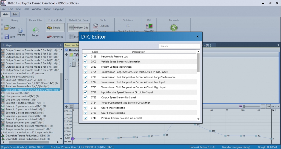Open the Recent files clock icon
Screen dimensions: 281x149
tap(35, 30)
